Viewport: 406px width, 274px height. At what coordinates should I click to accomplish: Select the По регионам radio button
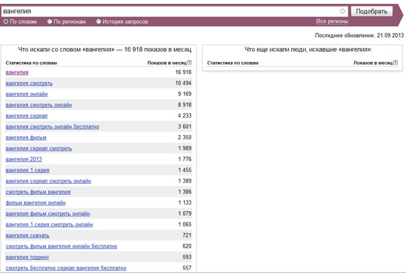[x=50, y=22]
